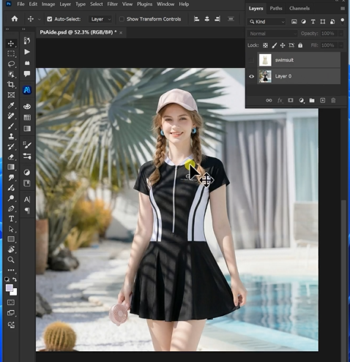Select the Move tool in toolbar
Screen dimensions: 350x362
click(x=11, y=43)
